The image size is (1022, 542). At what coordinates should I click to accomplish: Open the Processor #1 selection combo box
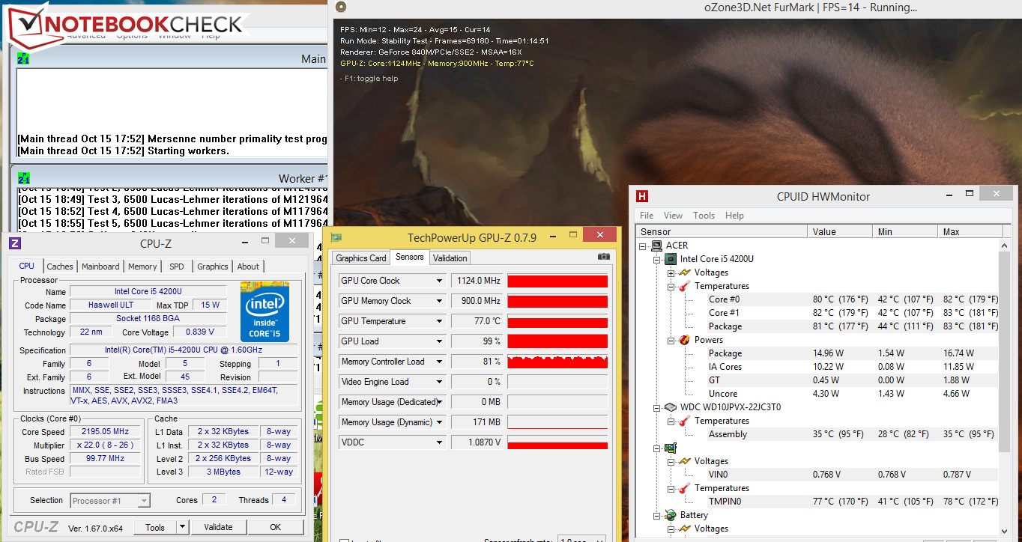click(x=110, y=501)
